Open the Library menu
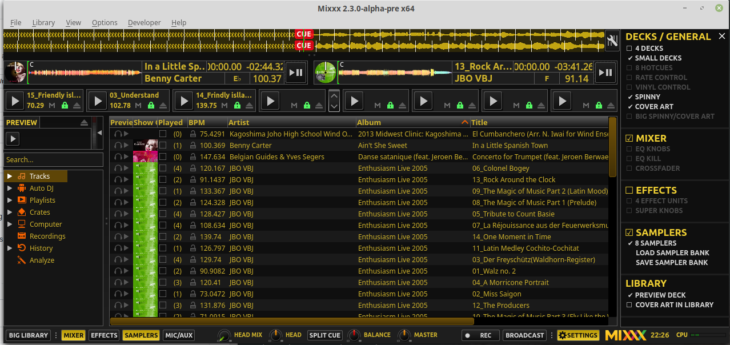This screenshot has height=345, width=730. [43, 22]
